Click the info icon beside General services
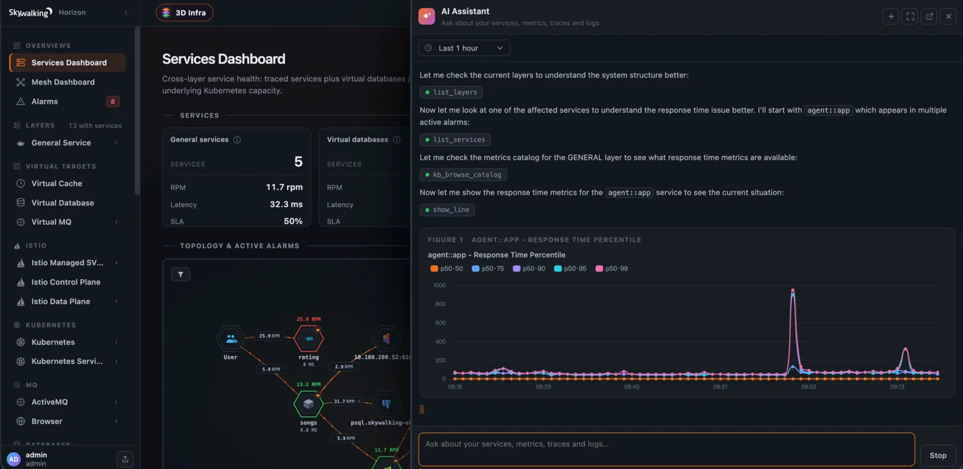Screen dimensions: 963x469 click(x=237, y=139)
